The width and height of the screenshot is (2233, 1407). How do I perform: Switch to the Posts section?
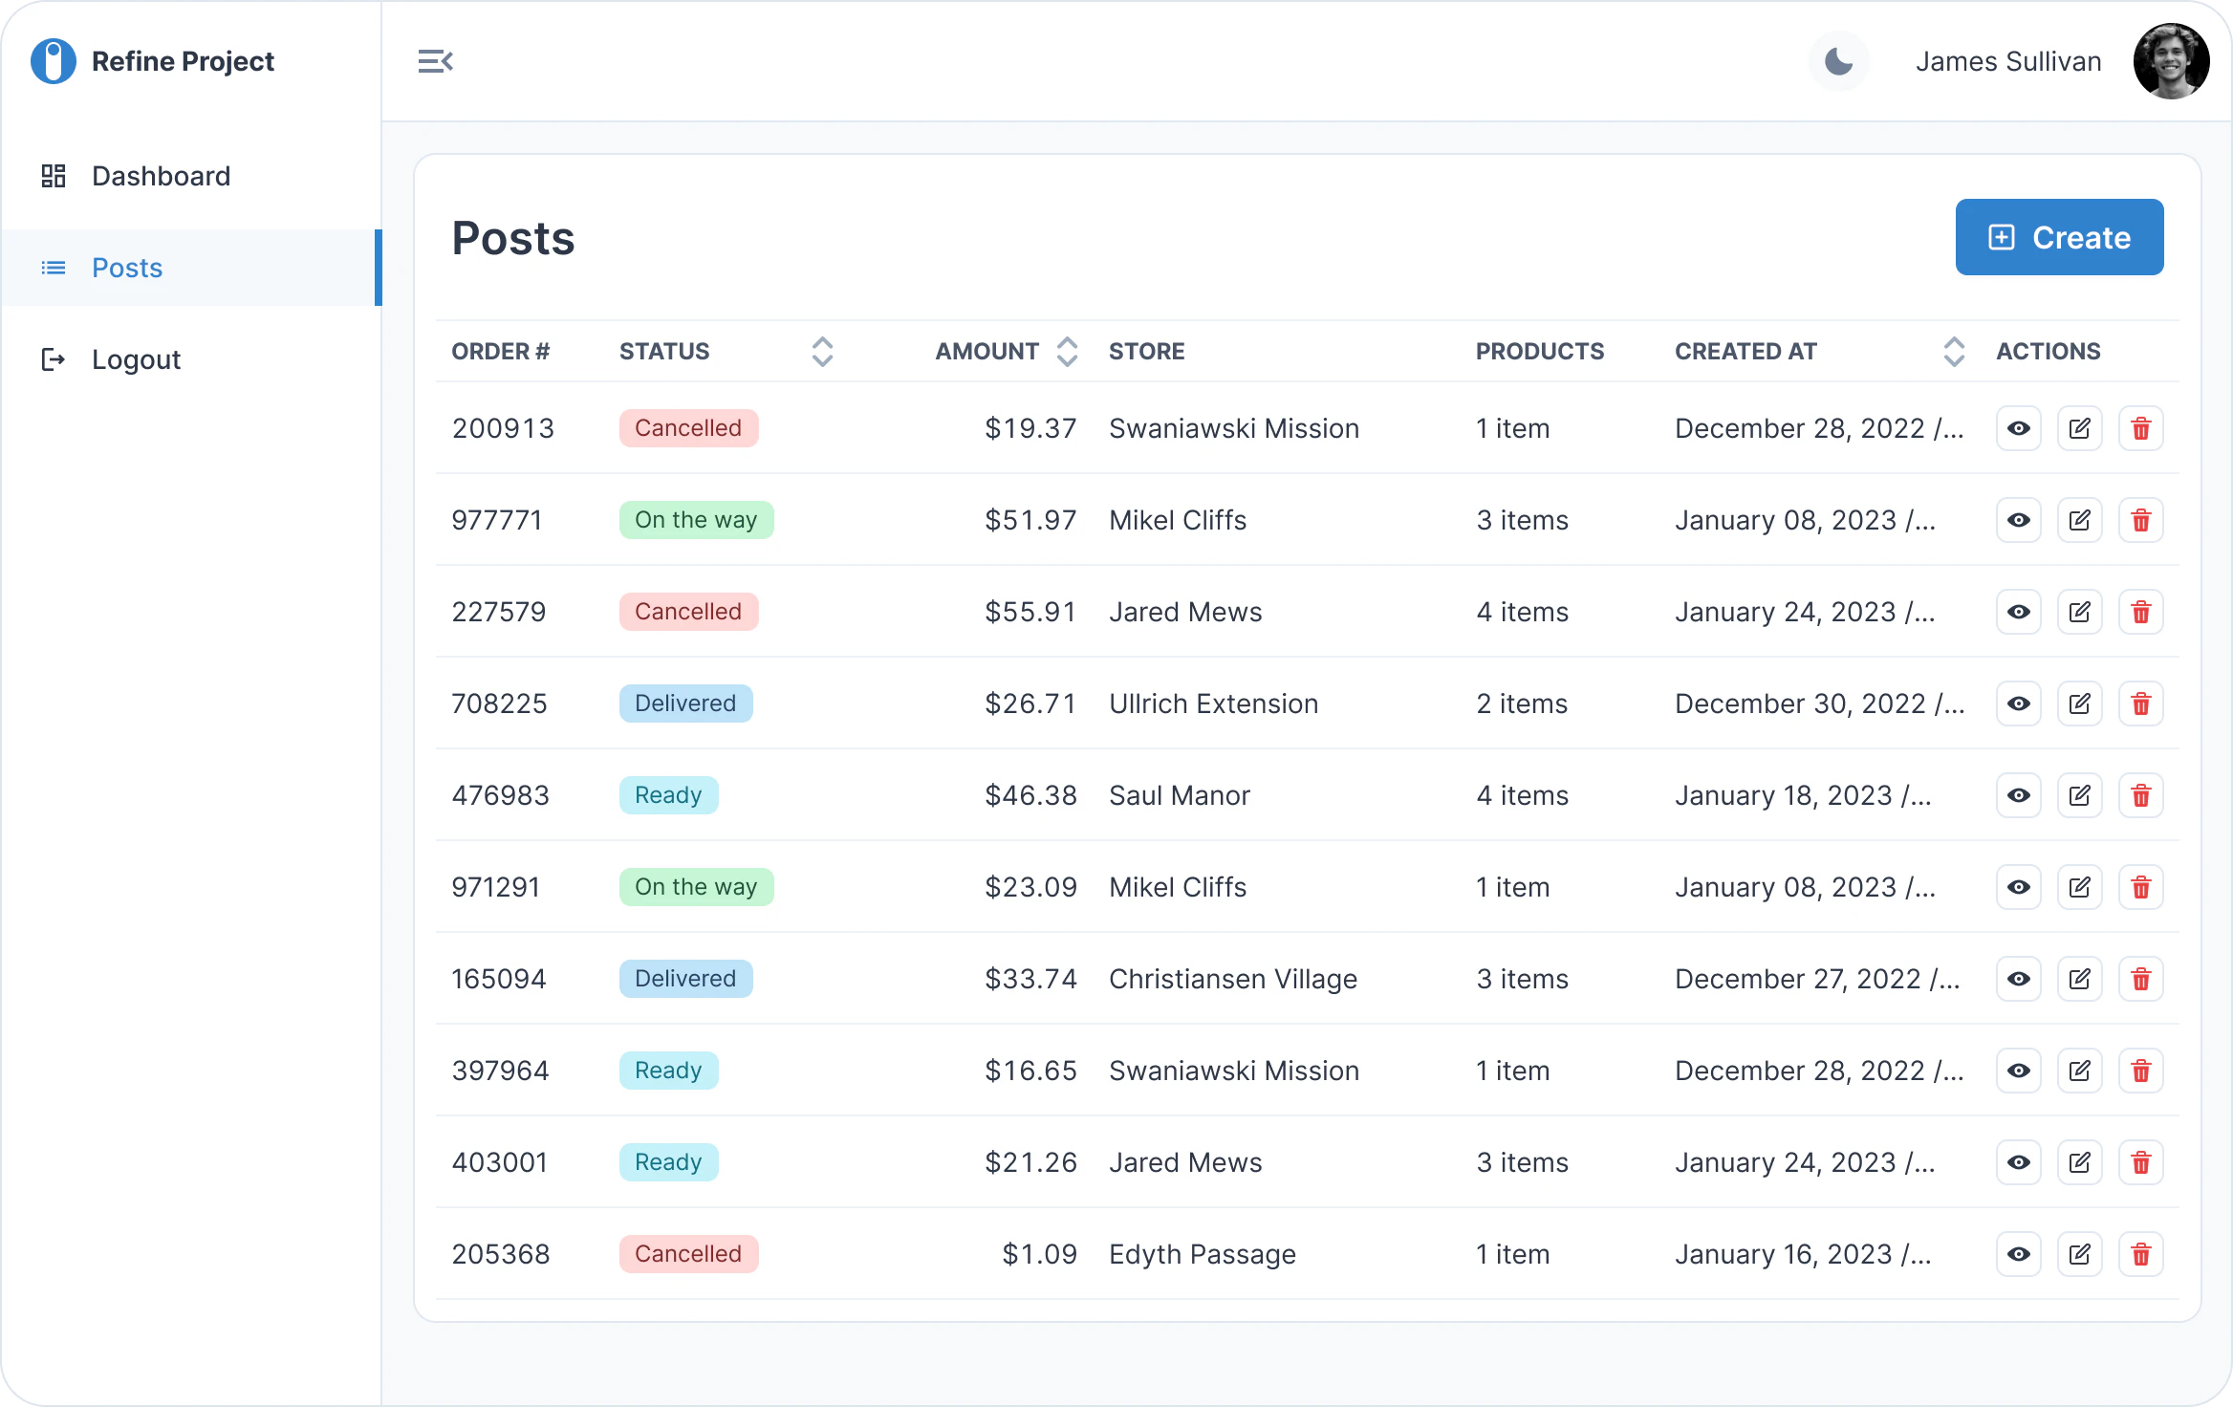(x=126, y=268)
